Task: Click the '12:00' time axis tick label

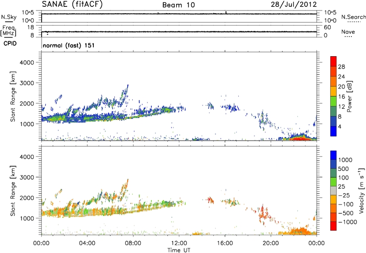Action: (x=179, y=243)
